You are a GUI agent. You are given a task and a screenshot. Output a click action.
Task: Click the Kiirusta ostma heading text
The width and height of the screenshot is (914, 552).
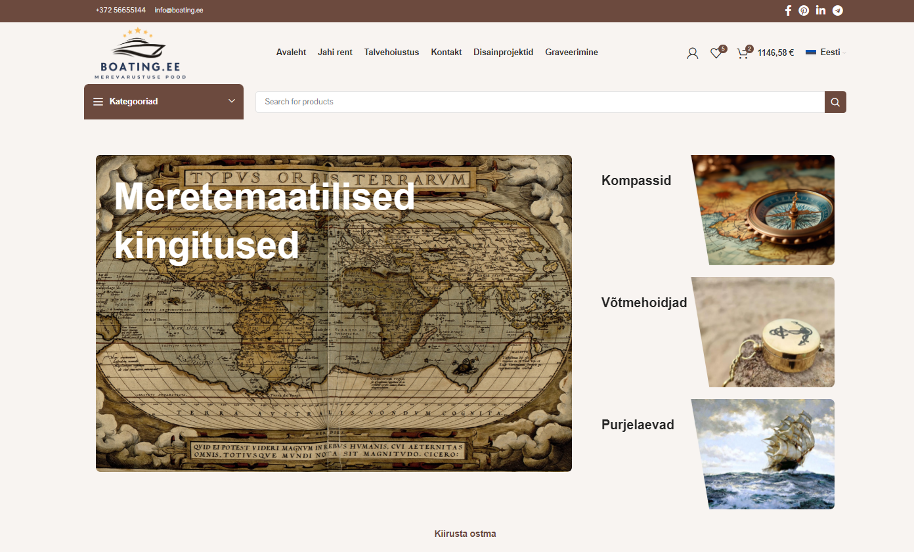pos(465,534)
